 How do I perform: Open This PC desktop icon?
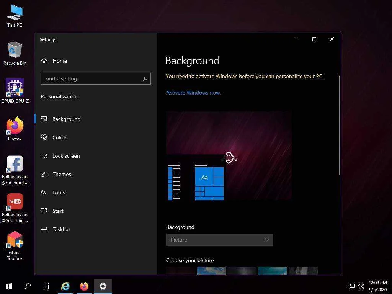tap(15, 15)
